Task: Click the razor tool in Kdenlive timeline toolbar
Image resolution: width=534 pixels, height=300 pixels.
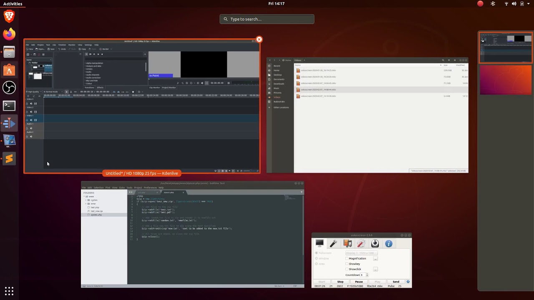Action: (71, 92)
